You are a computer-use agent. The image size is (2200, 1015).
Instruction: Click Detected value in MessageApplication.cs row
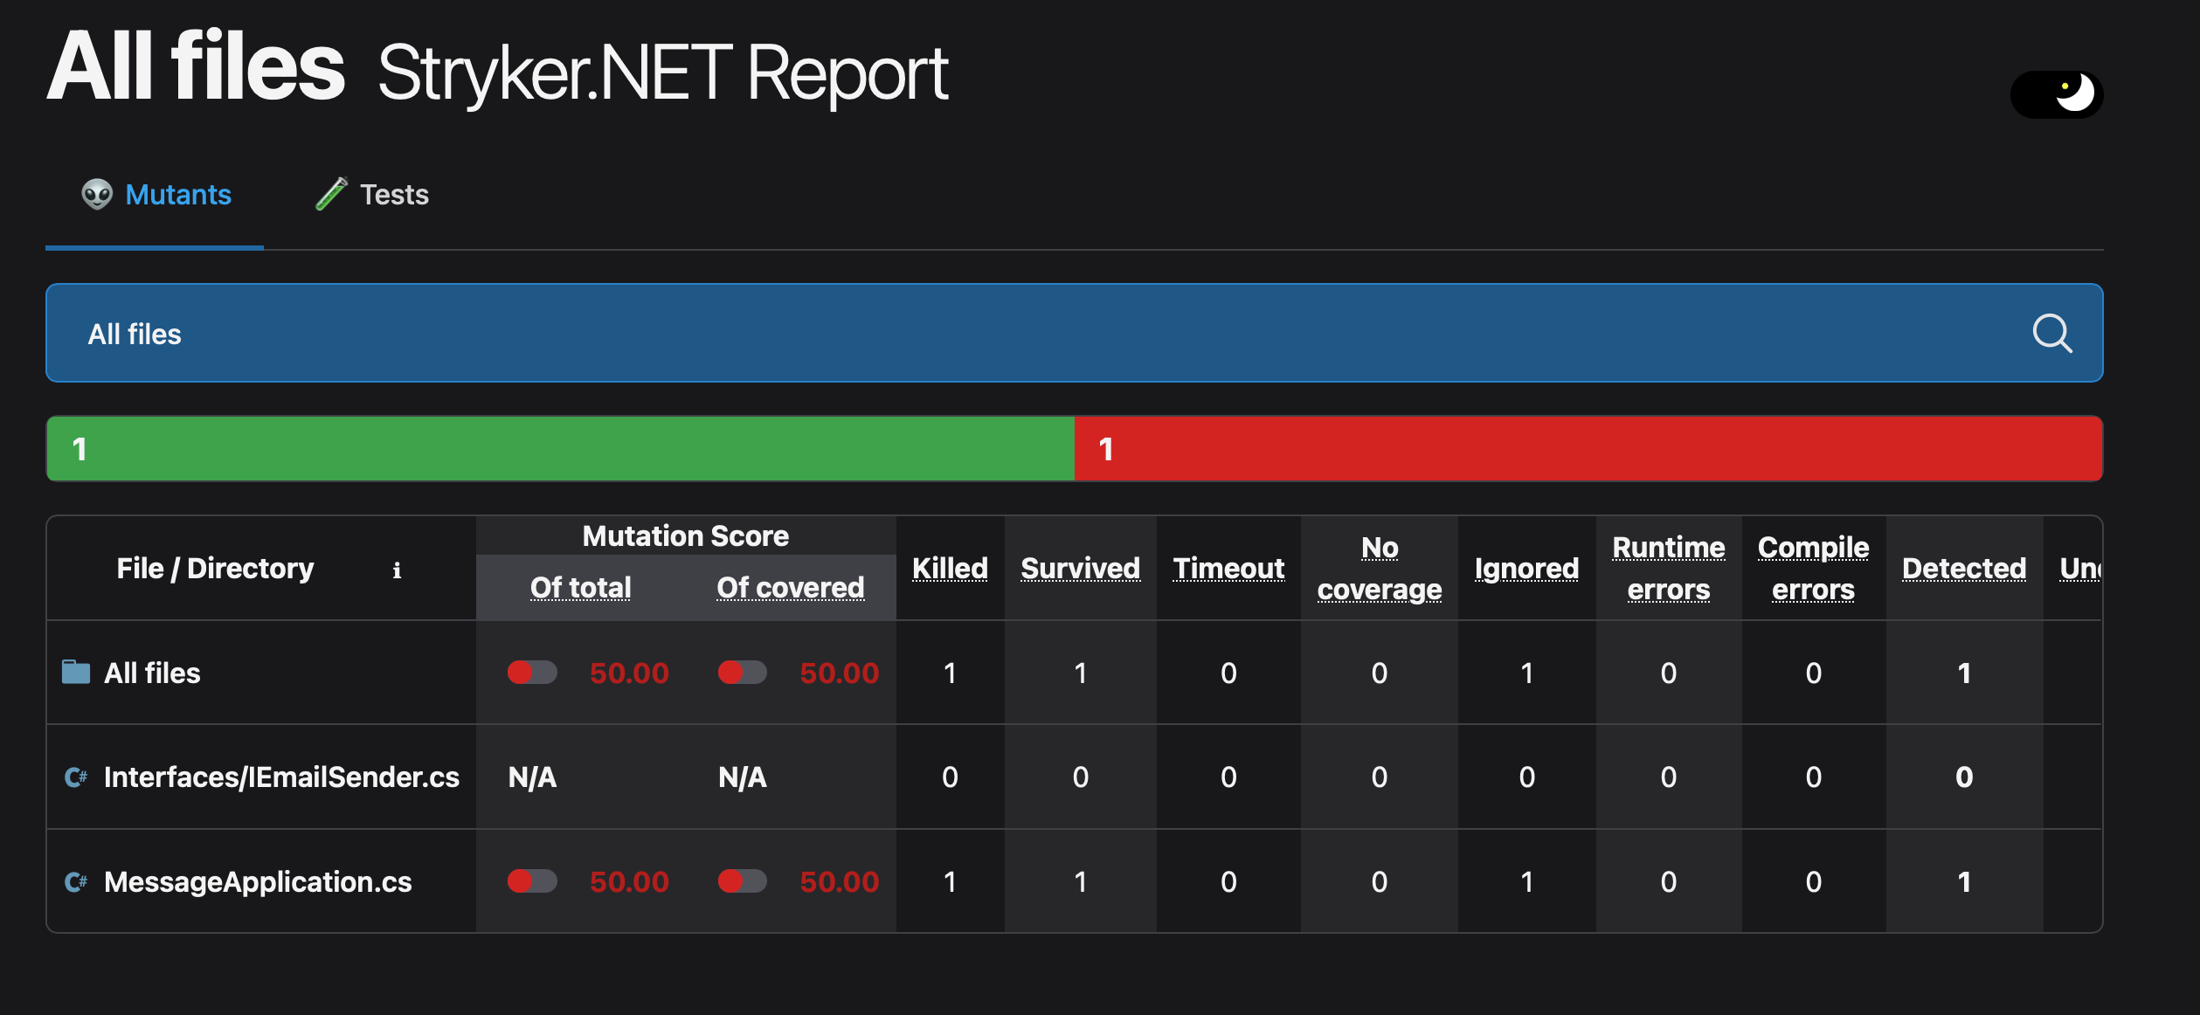pos(1963,882)
